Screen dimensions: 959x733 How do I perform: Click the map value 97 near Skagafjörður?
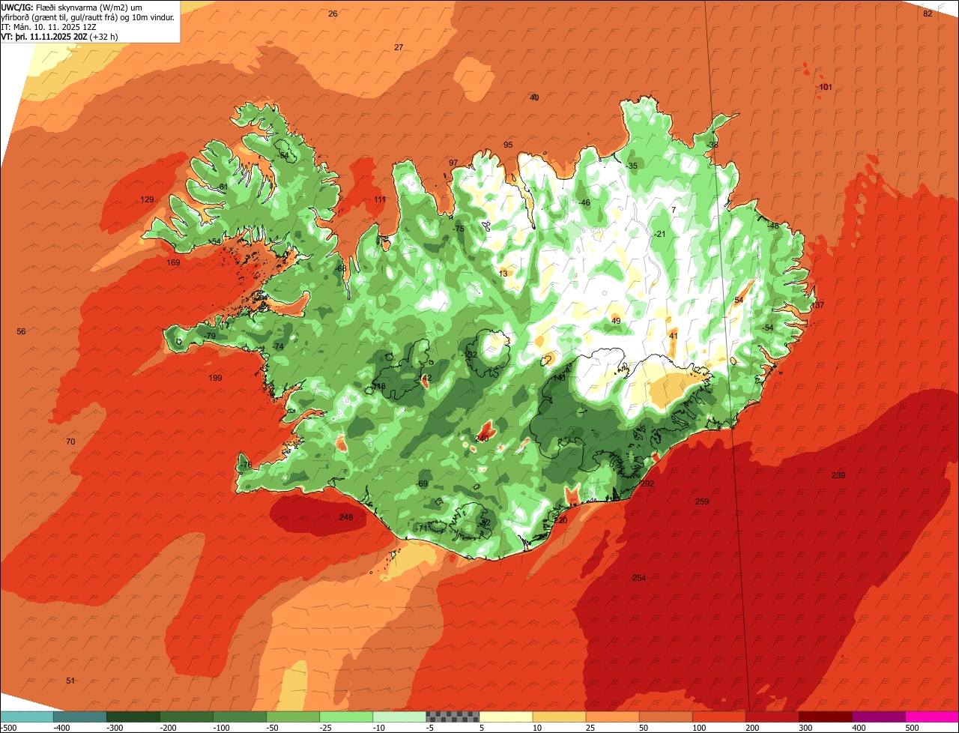453,163
